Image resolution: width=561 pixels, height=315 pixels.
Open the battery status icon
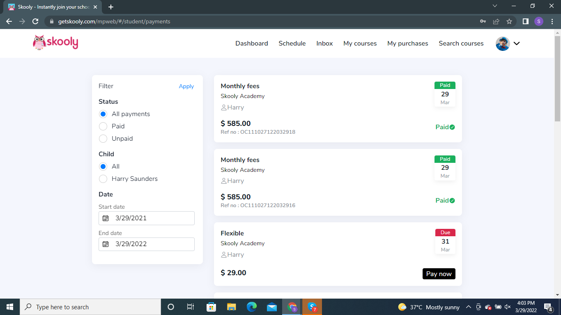click(498, 307)
